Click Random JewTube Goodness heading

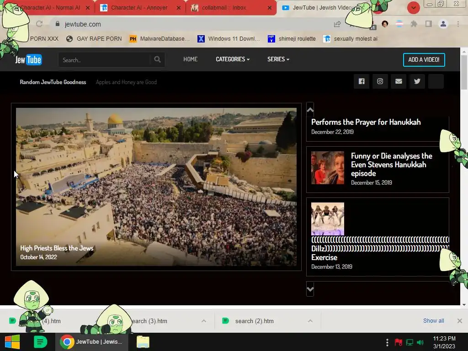[53, 82]
